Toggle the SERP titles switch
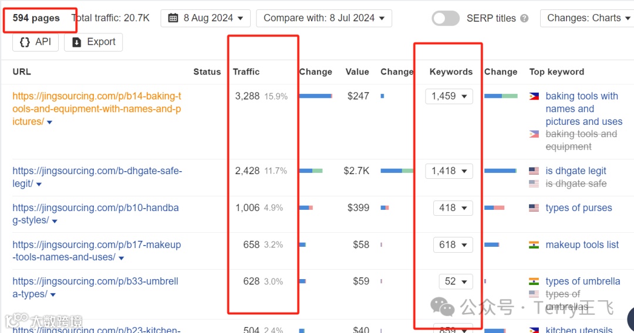 [445, 18]
